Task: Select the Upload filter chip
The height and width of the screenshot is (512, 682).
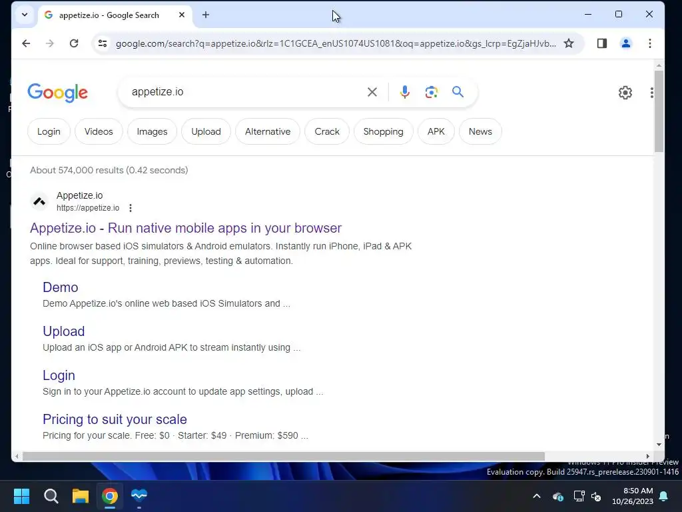Action: click(x=206, y=131)
